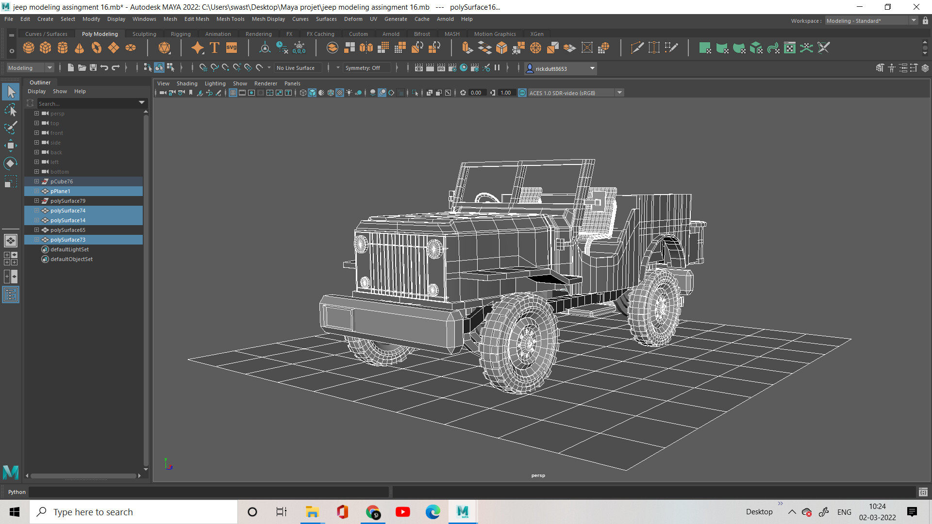This screenshot has height=524, width=932.
Task: Click the No Live Surface button
Action: (x=298, y=67)
